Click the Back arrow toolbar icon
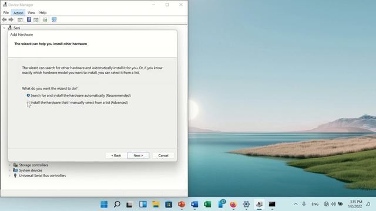Image resolution: width=376 pixels, height=211 pixels. click(x=4, y=19)
